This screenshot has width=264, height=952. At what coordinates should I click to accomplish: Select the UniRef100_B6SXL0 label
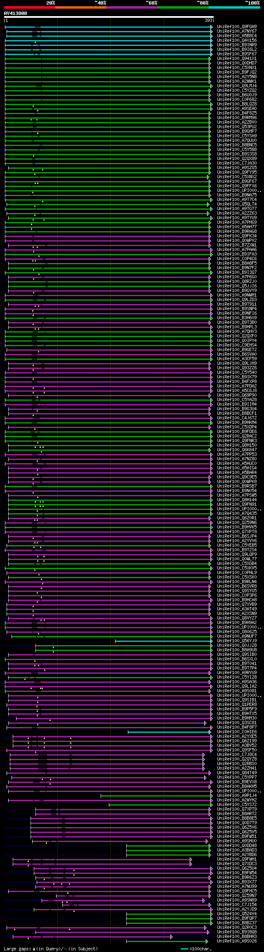tap(237, 659)
